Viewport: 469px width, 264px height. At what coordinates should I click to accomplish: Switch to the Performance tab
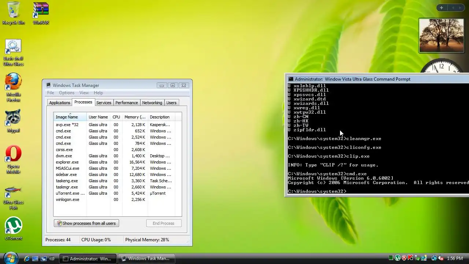(x=127, y=103)
